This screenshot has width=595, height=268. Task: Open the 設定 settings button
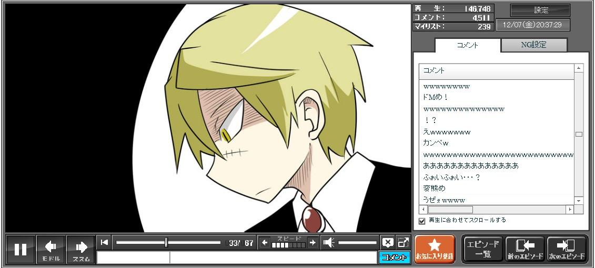pyautogui.click(x=540, y=11)
